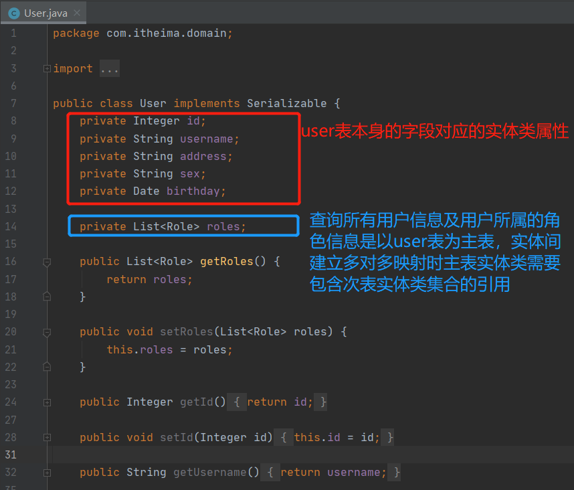Click fold end marker at line 18
The width and height of the screenshot is (574, 490).
point(47,297)
